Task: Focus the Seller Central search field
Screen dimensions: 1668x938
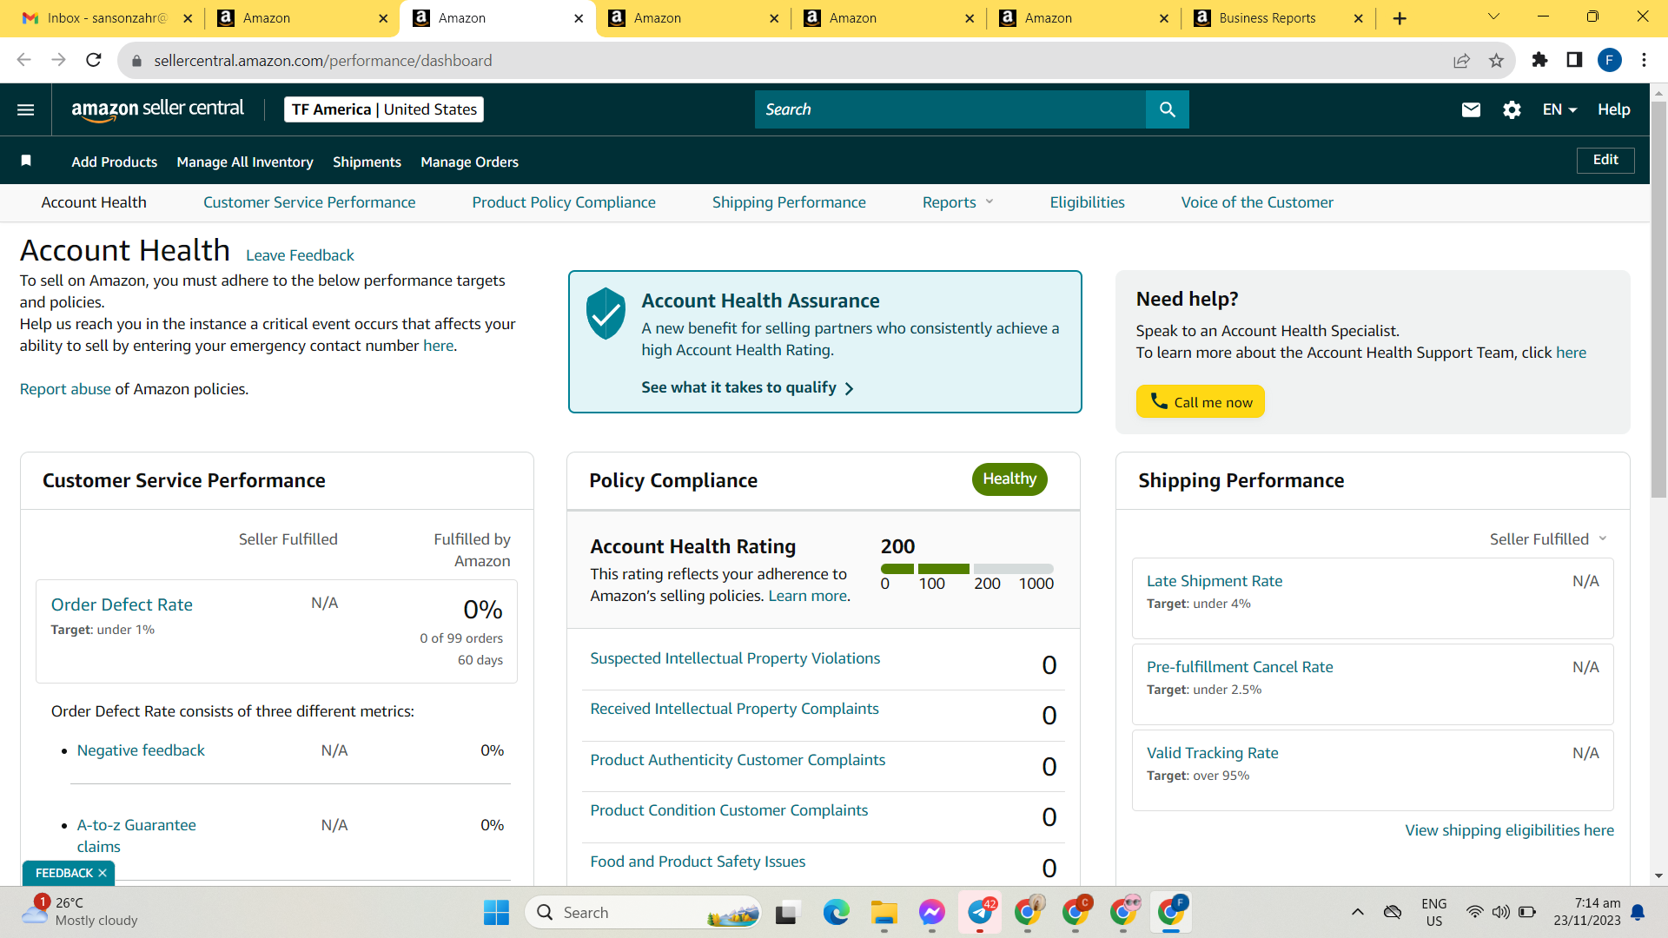Action: tap(950, 109)
